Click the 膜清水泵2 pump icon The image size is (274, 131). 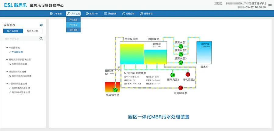pyautogui.click(x=181, y=54)
